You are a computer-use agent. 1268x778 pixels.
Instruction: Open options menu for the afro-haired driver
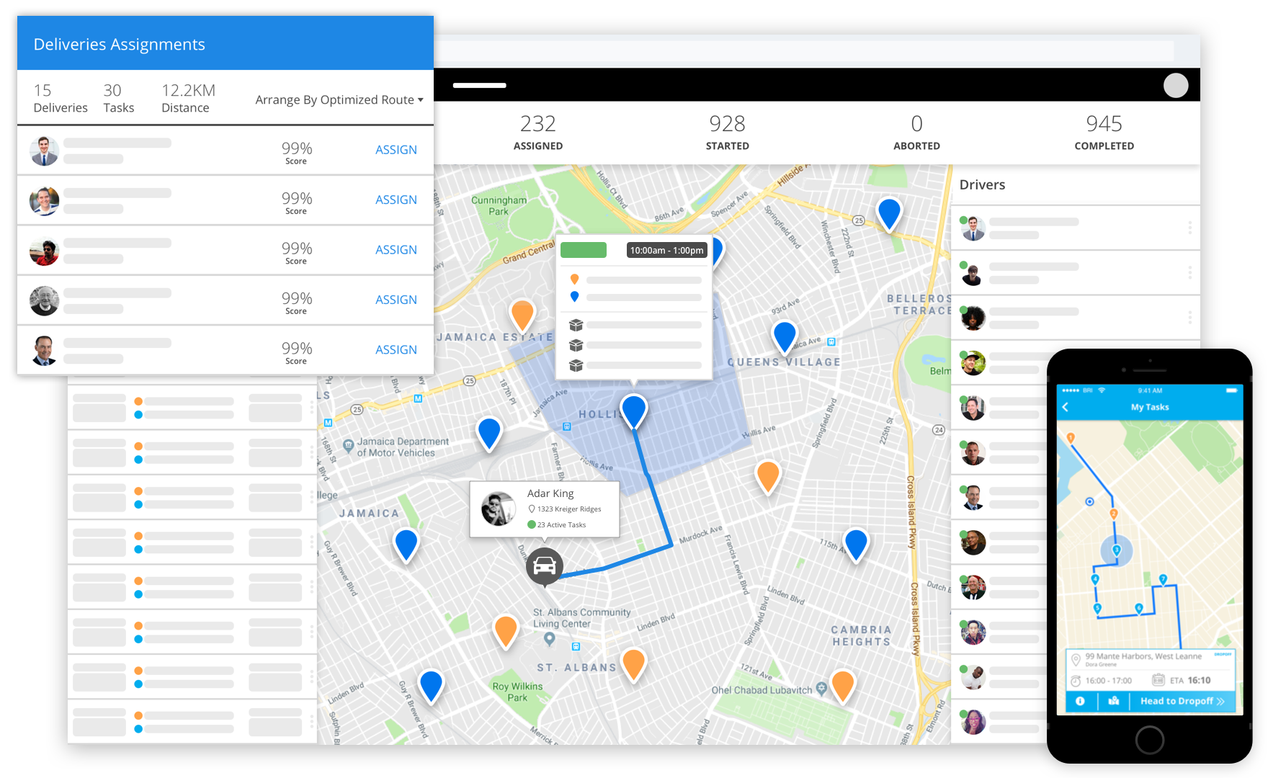click(x=1189, y=317)
